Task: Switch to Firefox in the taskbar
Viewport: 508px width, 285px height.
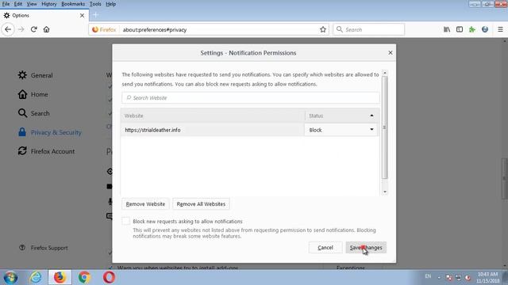Action: [60, 277]
